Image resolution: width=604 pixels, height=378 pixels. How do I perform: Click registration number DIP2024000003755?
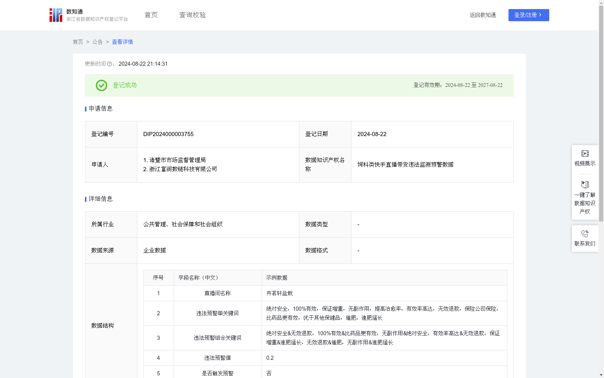click(168, 134)
